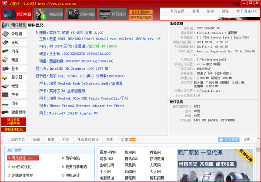
Task: Open the 显卡 graphics card section
Action: coord(13,68)
